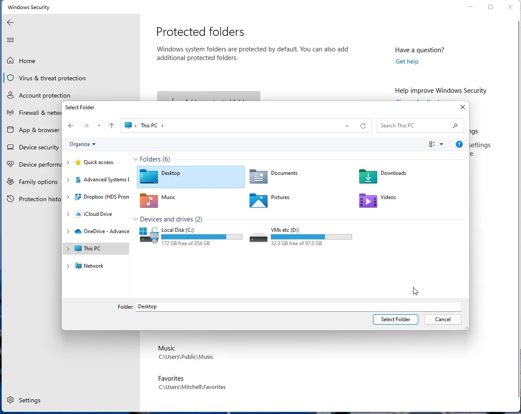Click the search magnifier icon

(x=455, y=126)
